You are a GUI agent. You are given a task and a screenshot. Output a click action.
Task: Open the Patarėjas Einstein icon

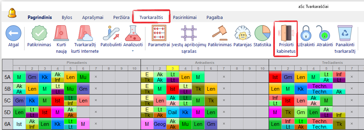[x=242, y=33]
